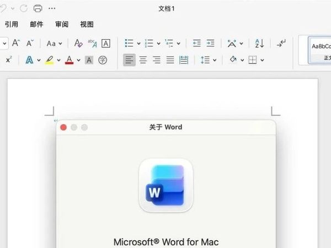Open the 审阅 ribbon tab
The width and height of the screenshot is (331, 248).
62,24
